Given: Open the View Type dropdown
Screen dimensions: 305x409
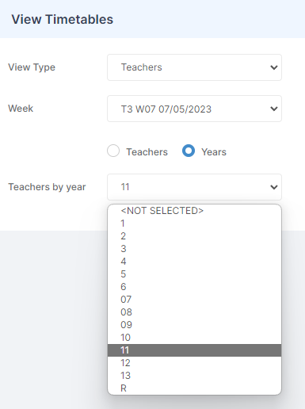Looking at the screenshot, I should 194,67.
